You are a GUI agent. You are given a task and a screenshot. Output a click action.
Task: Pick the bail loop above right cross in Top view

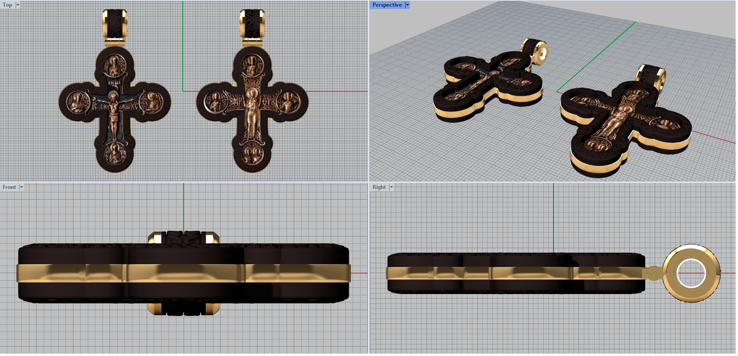click(252, 25)
